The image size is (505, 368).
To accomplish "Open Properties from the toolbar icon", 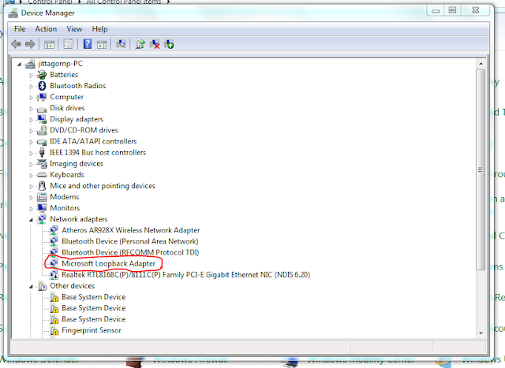I will [69, 44].
